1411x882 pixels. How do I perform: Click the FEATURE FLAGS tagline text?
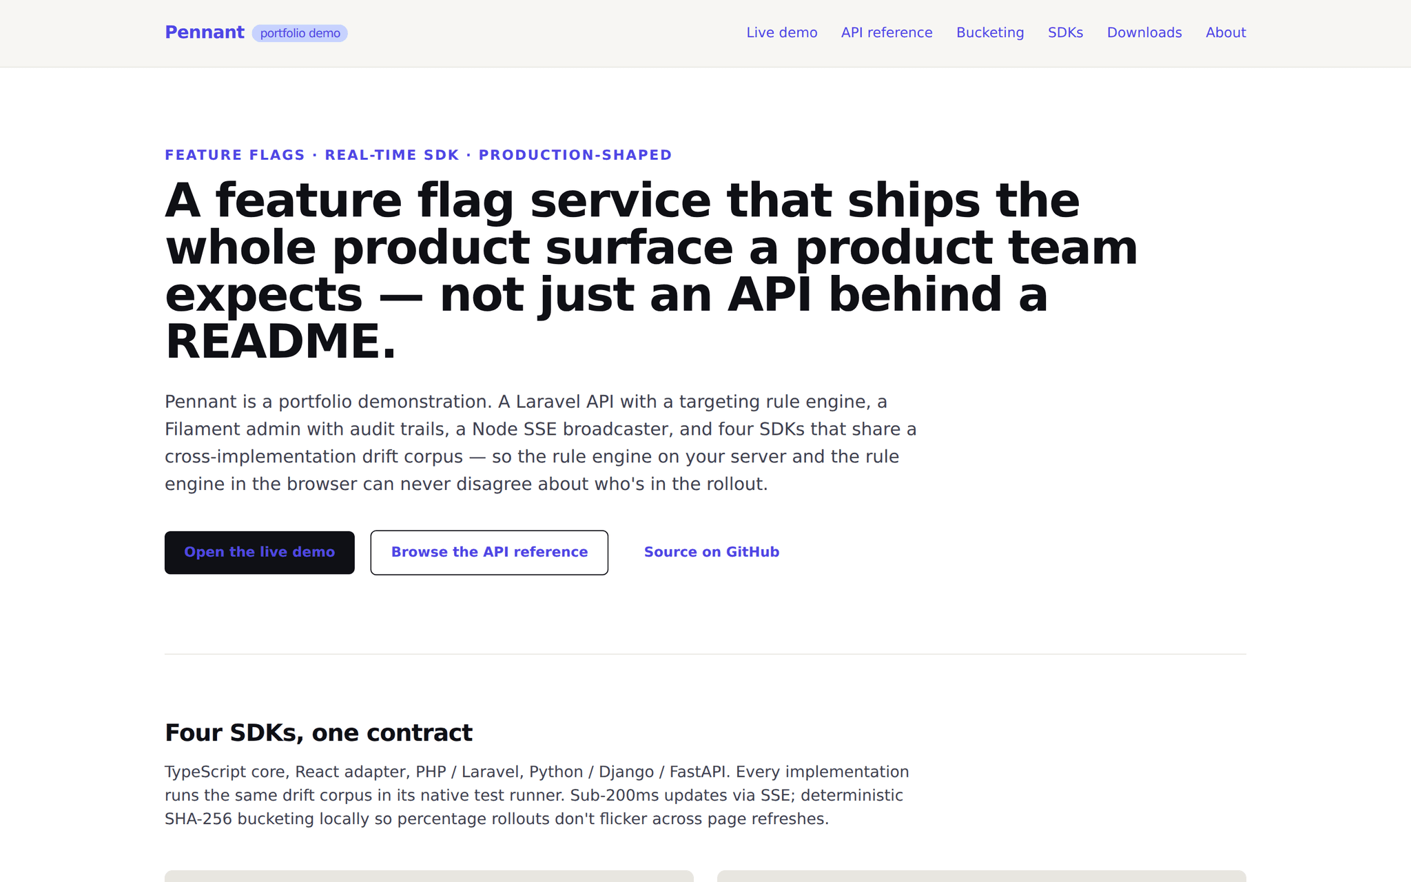coord(418,155)
